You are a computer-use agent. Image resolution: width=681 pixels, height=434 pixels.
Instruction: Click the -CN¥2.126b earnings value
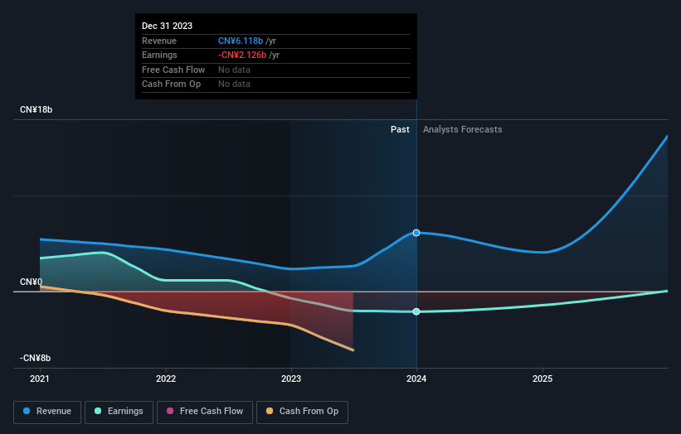click(x=242, y=55)
